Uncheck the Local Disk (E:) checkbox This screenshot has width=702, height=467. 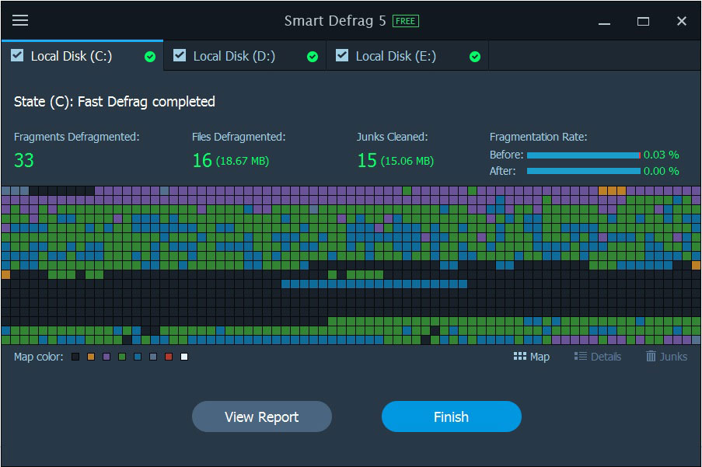tap(342, 55)
